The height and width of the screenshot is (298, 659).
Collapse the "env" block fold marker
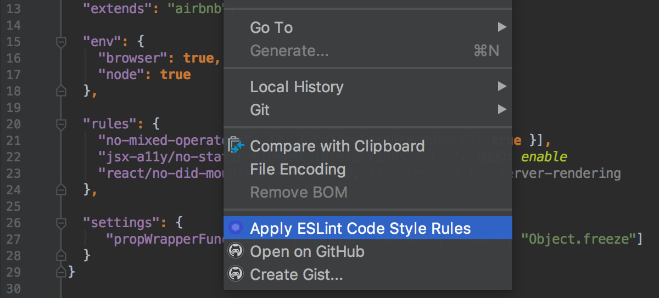click(62, 41)
